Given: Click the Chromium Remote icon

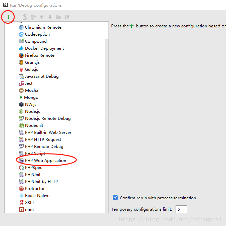Looking at the screenshot, I should [21, 27].
